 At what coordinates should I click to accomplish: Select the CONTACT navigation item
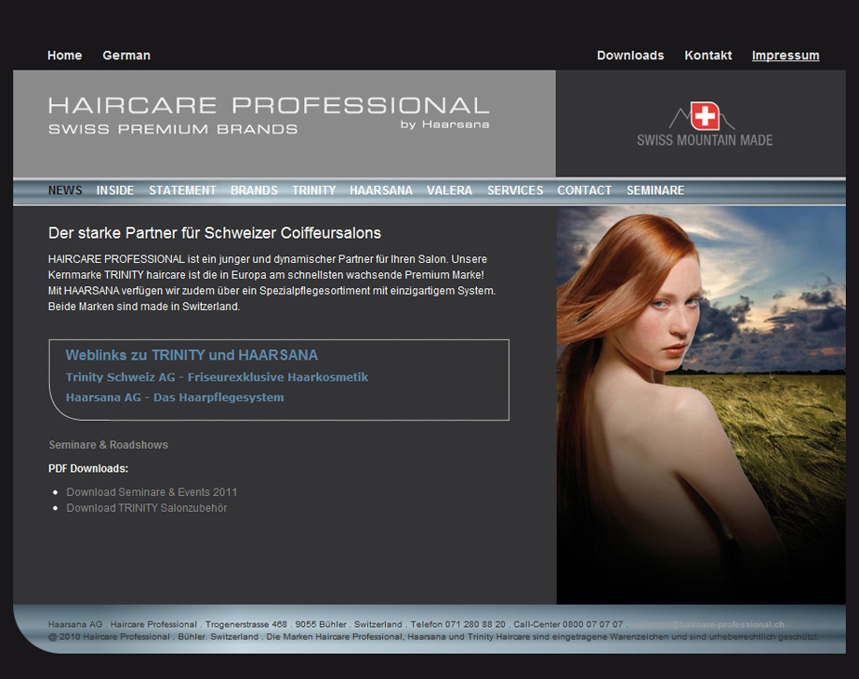[x=585, y=190]
